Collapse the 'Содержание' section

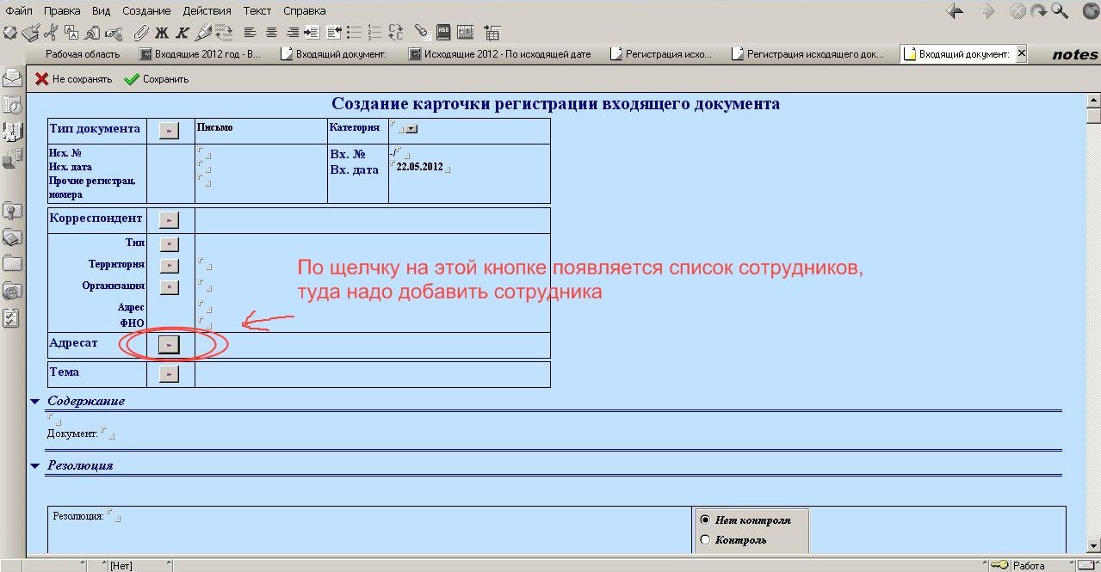35,401
